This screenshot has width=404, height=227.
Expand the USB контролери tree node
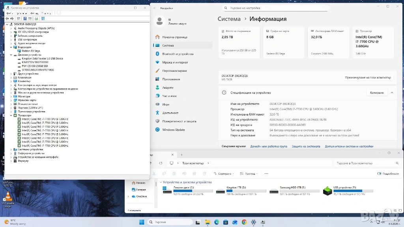[x=11, y=39]
